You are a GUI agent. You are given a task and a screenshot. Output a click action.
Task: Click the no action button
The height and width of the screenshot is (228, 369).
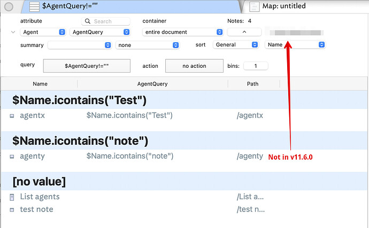coord(194,66)
